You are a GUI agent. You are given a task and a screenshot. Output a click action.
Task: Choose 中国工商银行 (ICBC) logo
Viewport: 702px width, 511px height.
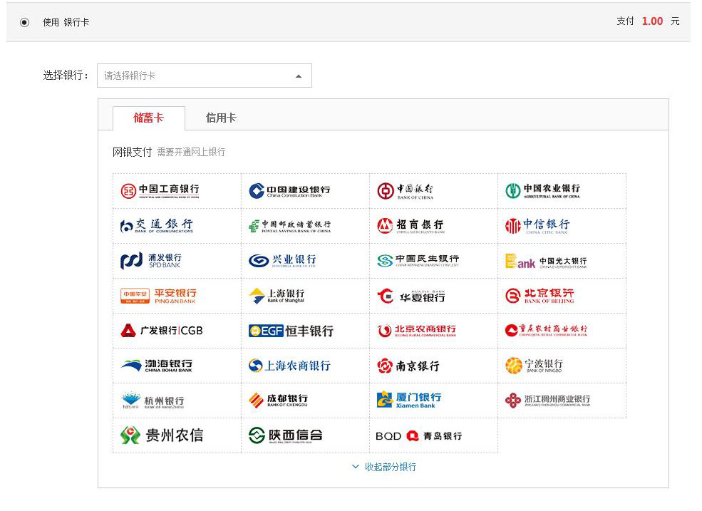[160, 190]
